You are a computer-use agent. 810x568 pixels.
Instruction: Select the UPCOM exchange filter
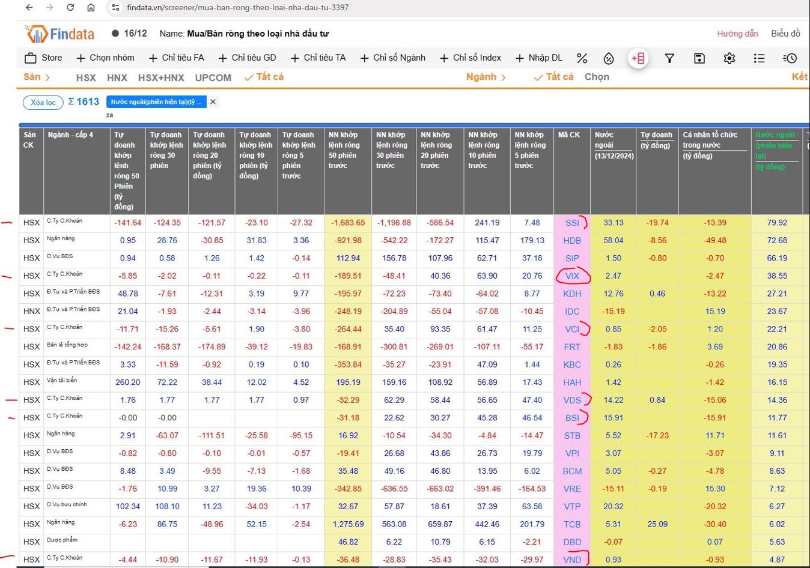pos(213,77)
